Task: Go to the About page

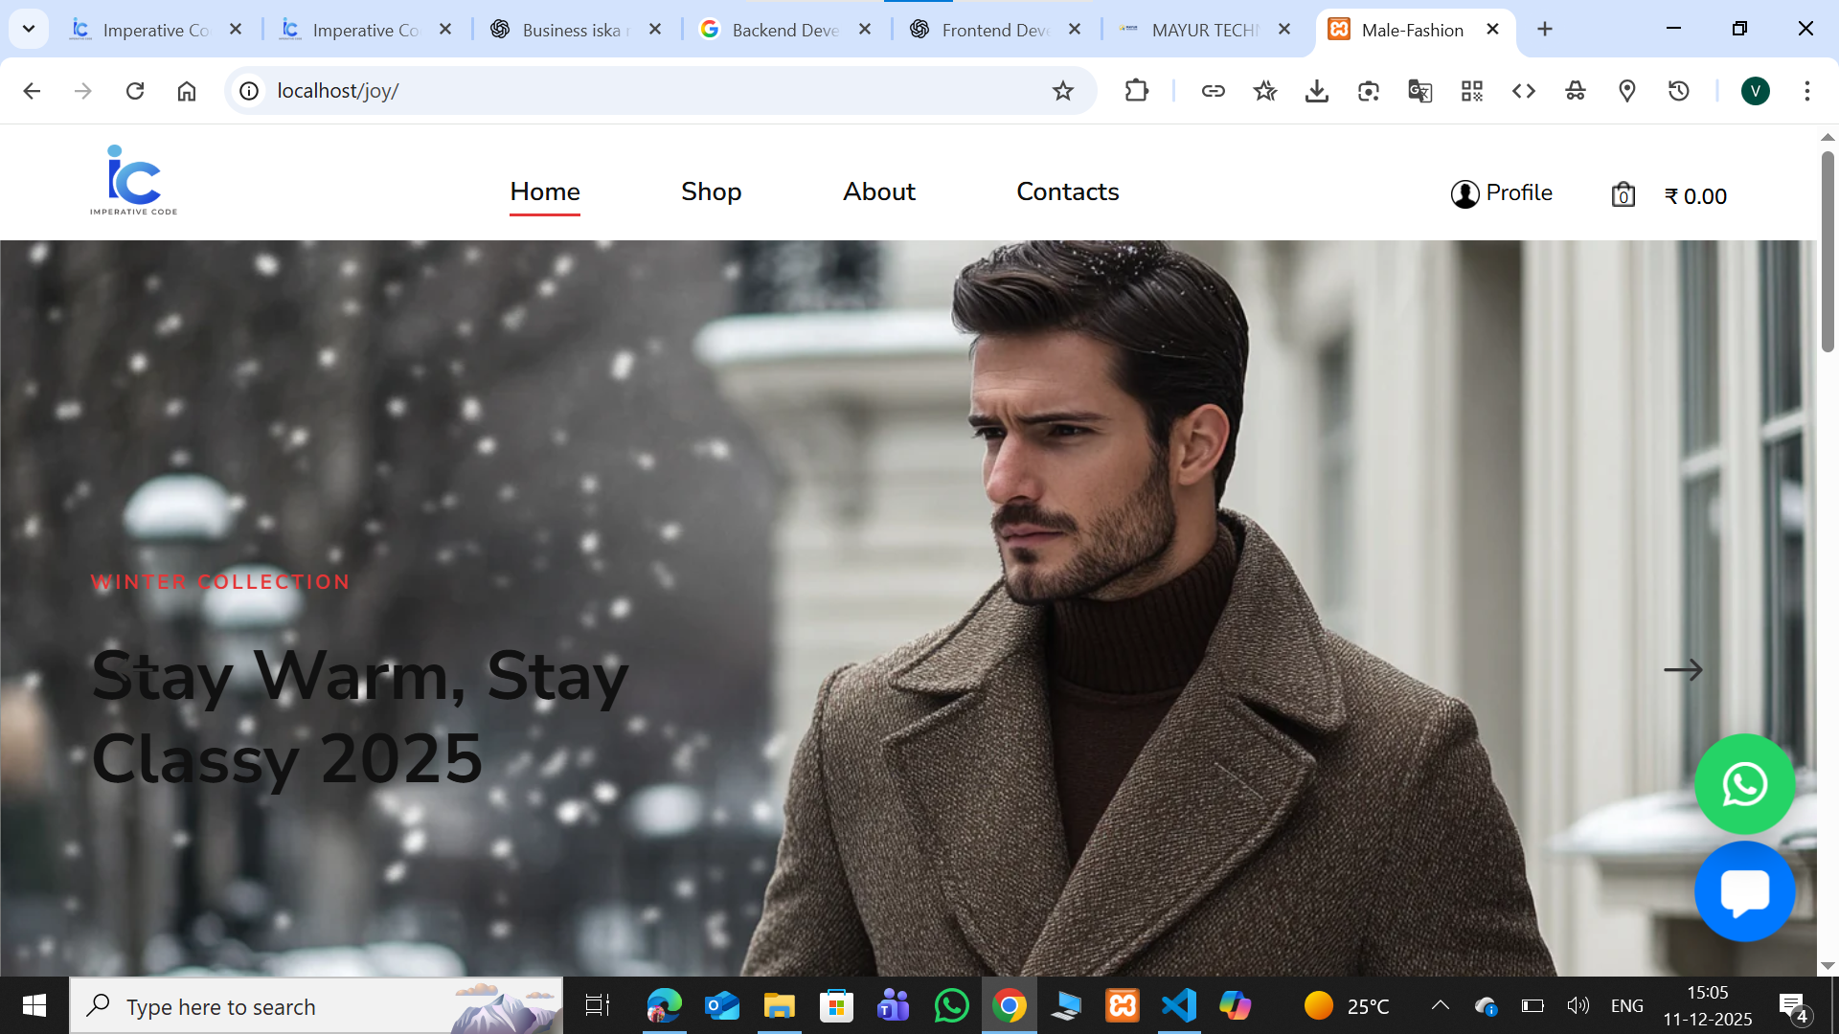Action: pos(878,191)
